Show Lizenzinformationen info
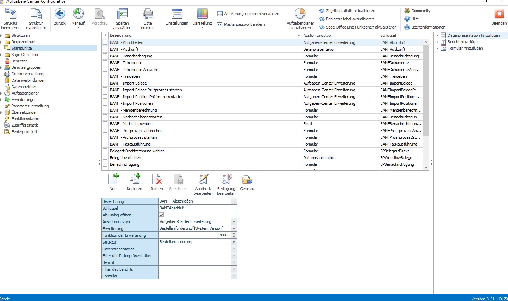508x301 pixels. [425, 27]
